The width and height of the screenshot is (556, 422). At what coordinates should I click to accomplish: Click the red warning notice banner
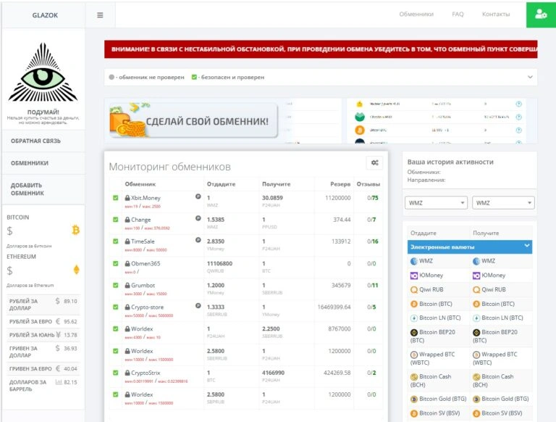point(321,49)
